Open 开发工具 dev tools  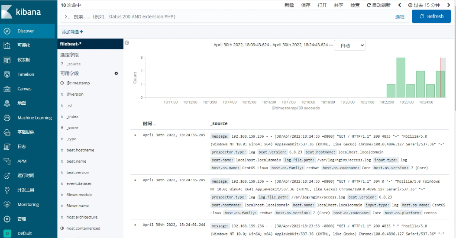27,190
